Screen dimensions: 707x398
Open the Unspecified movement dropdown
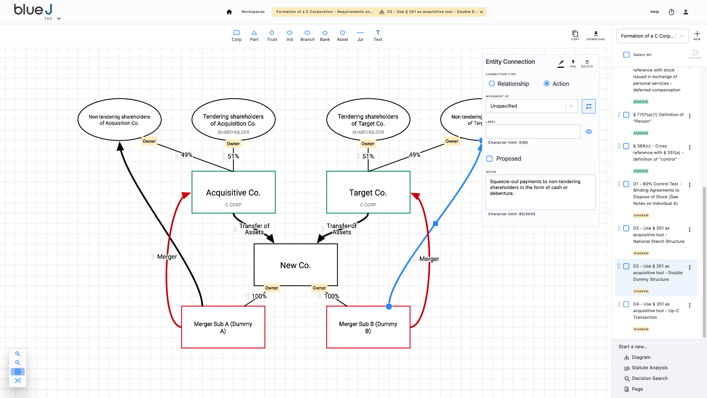tap(531, 106)
